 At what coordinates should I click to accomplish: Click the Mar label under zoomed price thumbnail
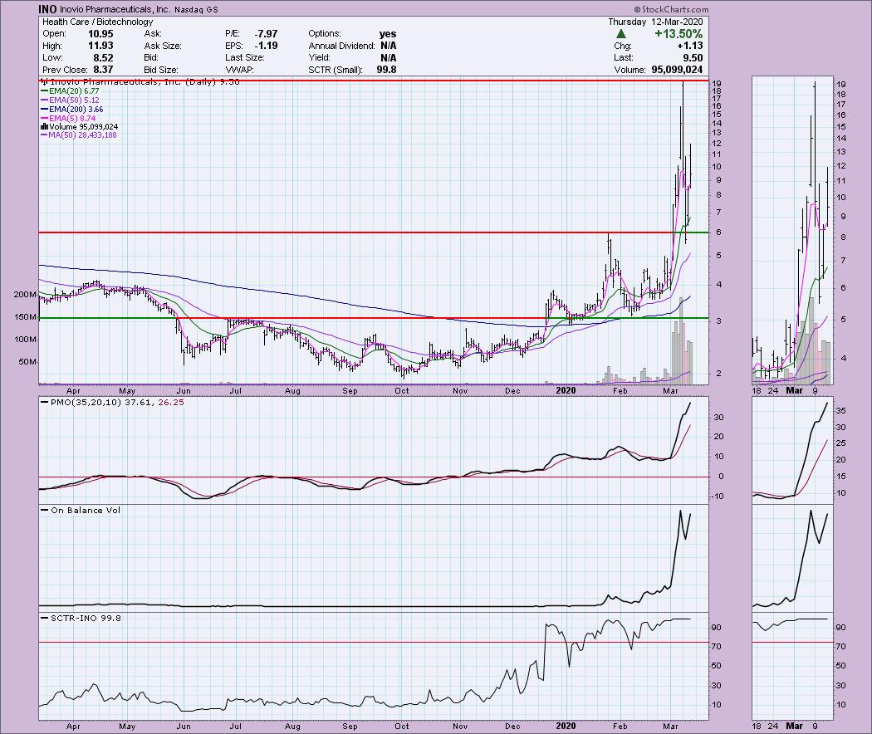coord(794,390)
